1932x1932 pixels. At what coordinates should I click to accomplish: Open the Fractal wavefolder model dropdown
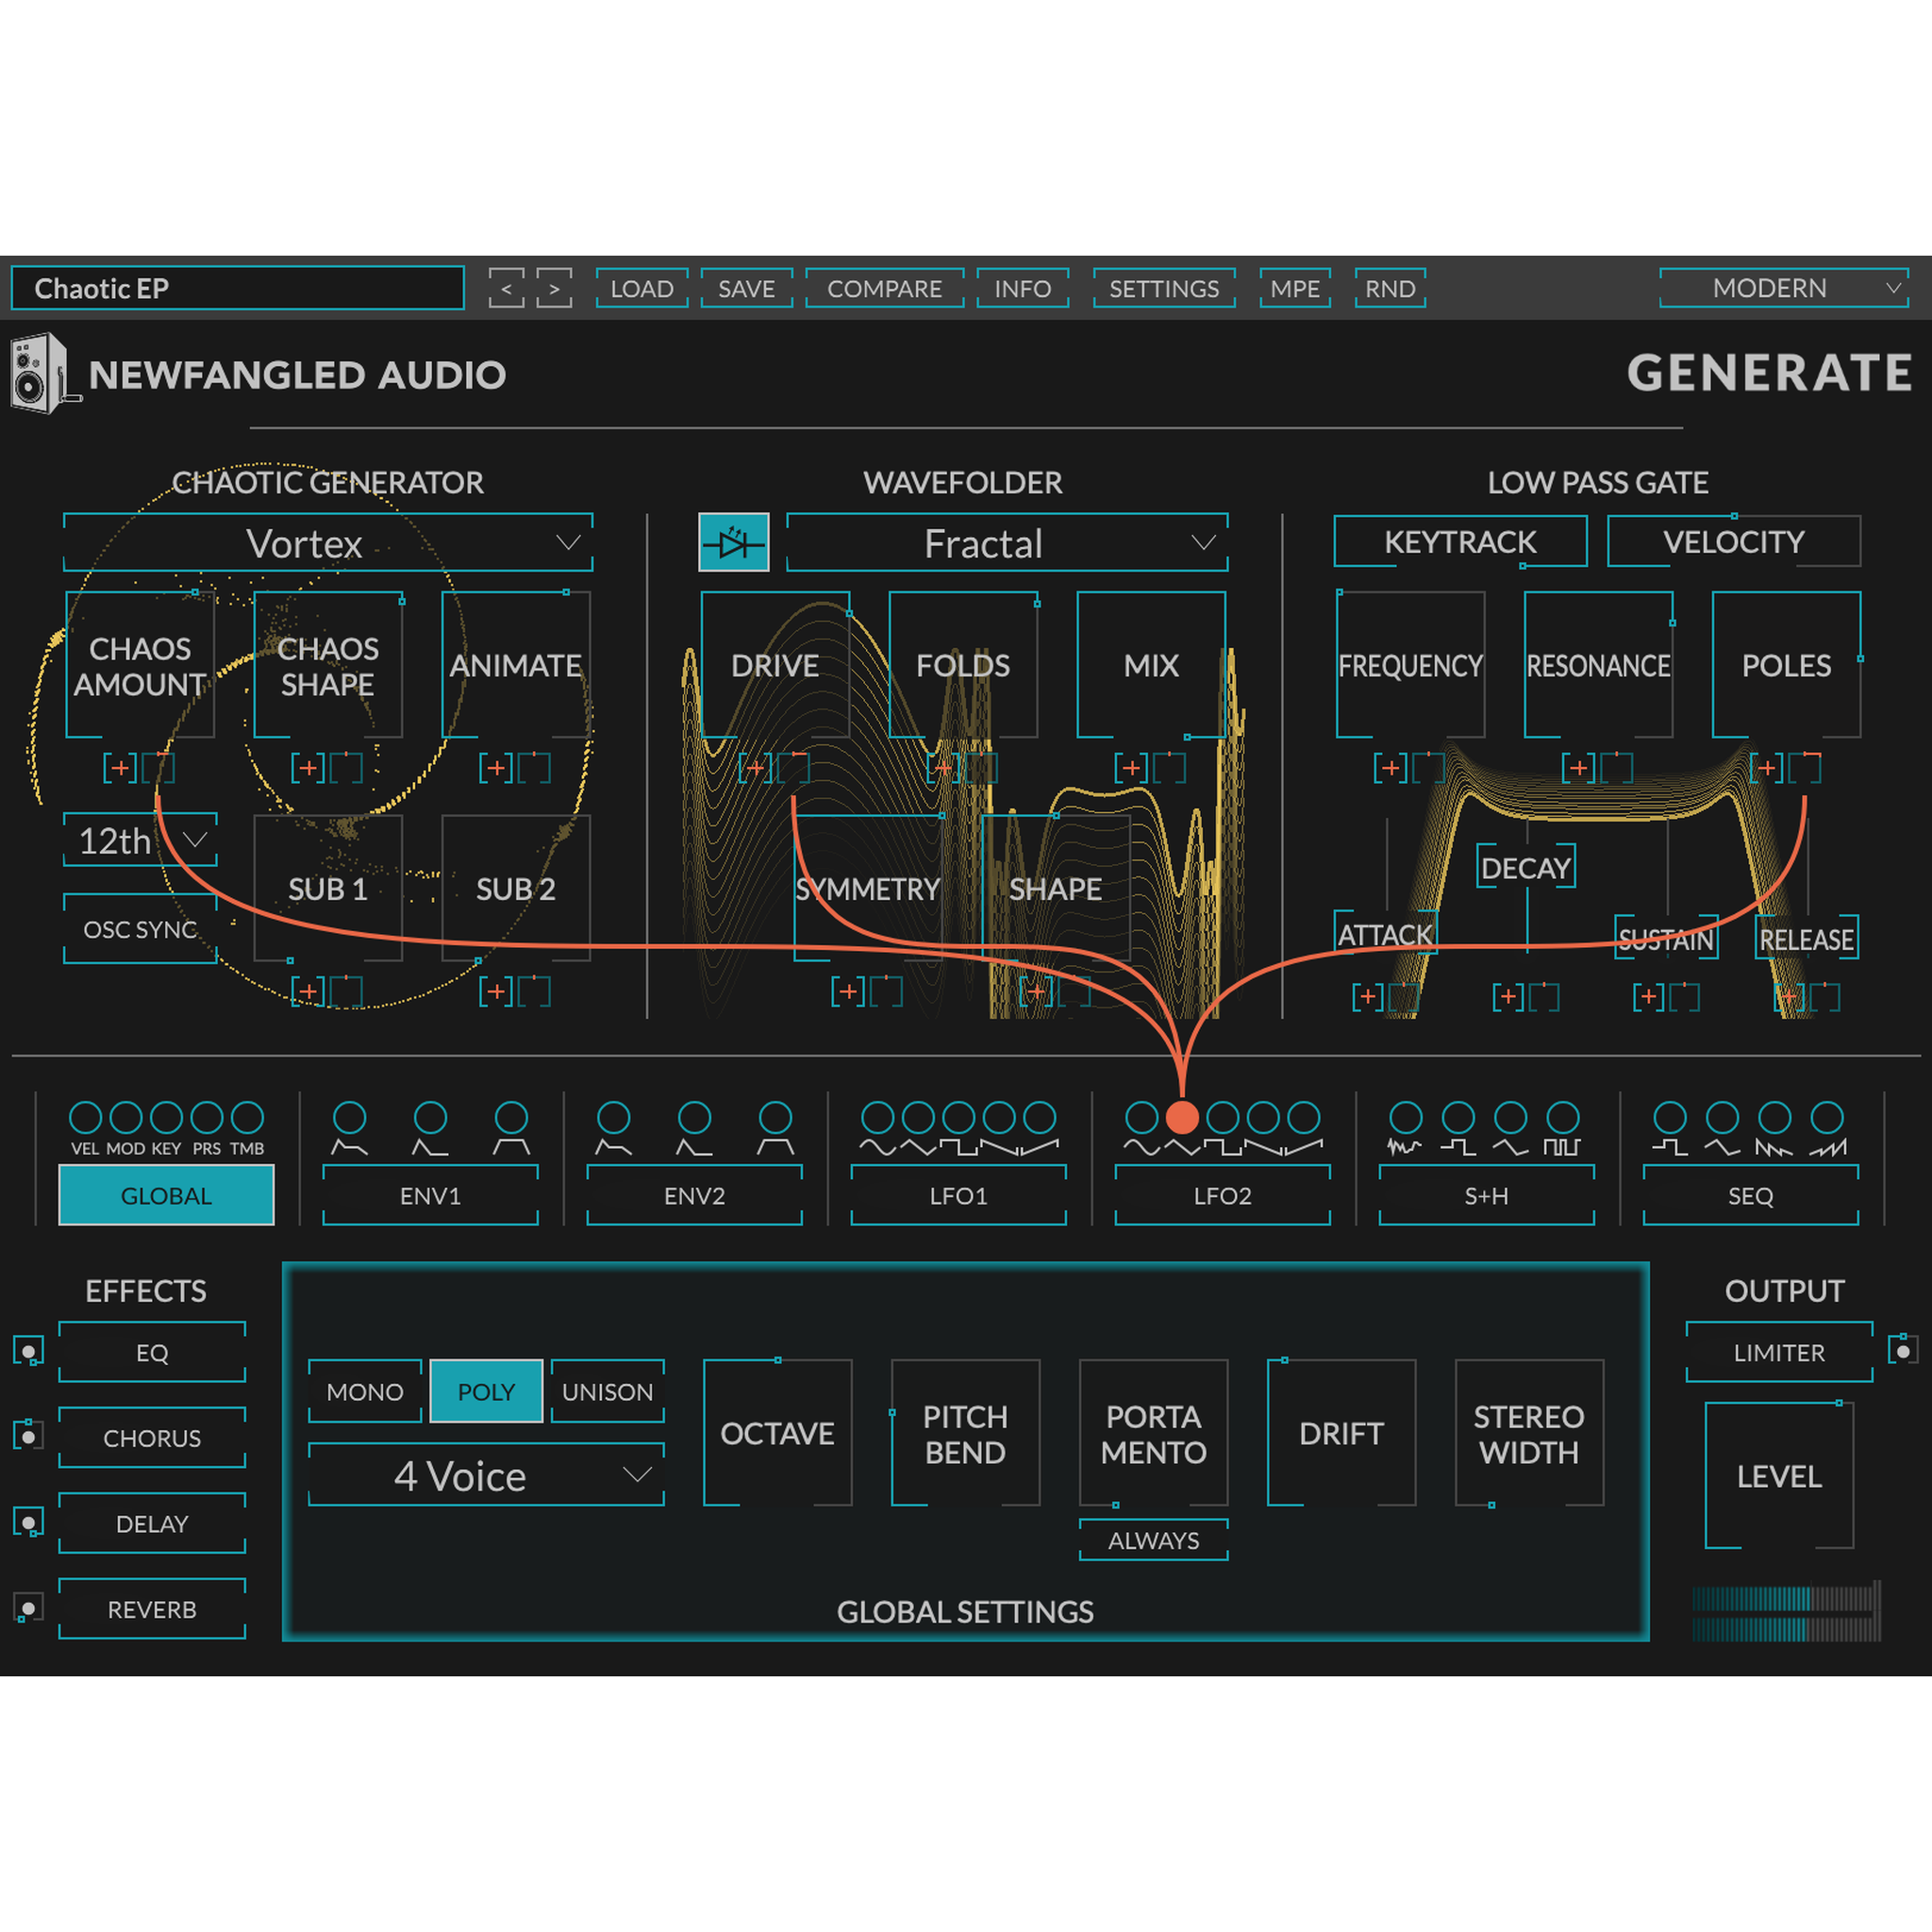(1006, 543)
